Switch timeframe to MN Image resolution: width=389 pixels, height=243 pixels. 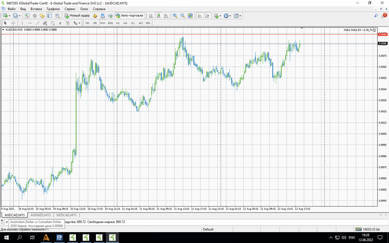(148, 23)
